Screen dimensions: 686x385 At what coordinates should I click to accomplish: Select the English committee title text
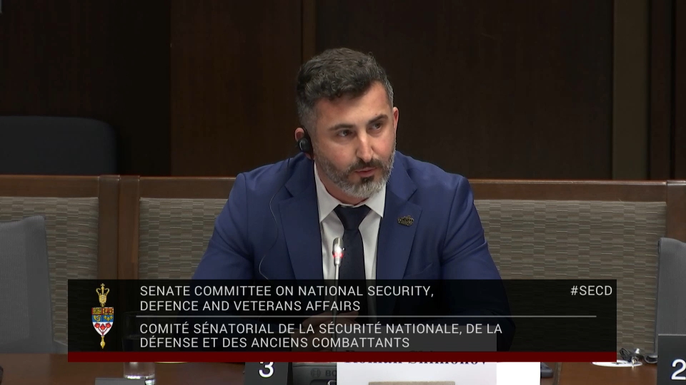[x=286, y=298]
